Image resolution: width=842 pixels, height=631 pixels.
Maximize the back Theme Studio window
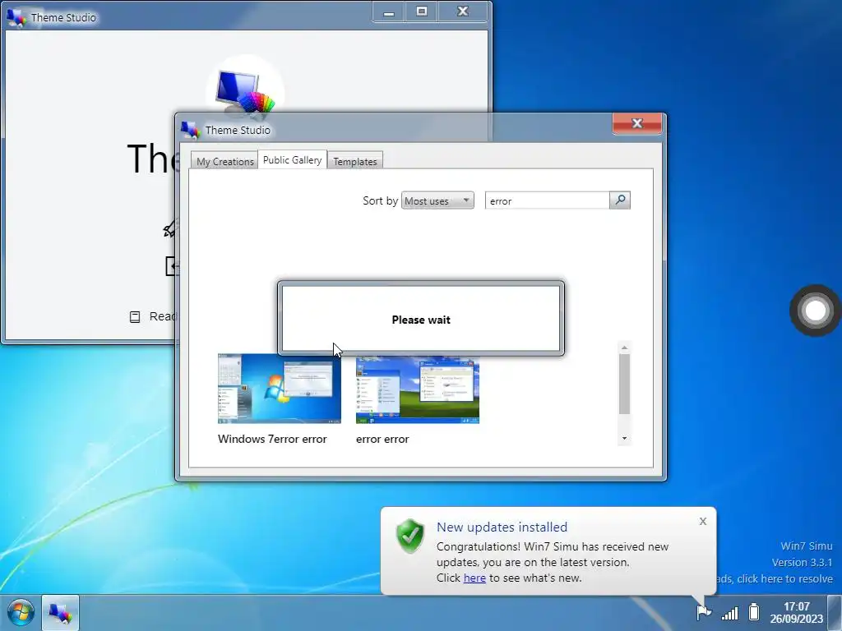(x=422, y=12)
